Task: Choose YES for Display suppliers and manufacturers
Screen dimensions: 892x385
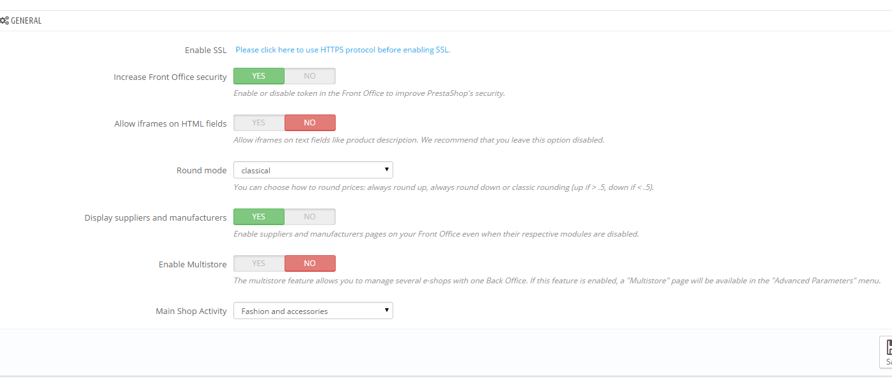Action: tap(259, 217)
